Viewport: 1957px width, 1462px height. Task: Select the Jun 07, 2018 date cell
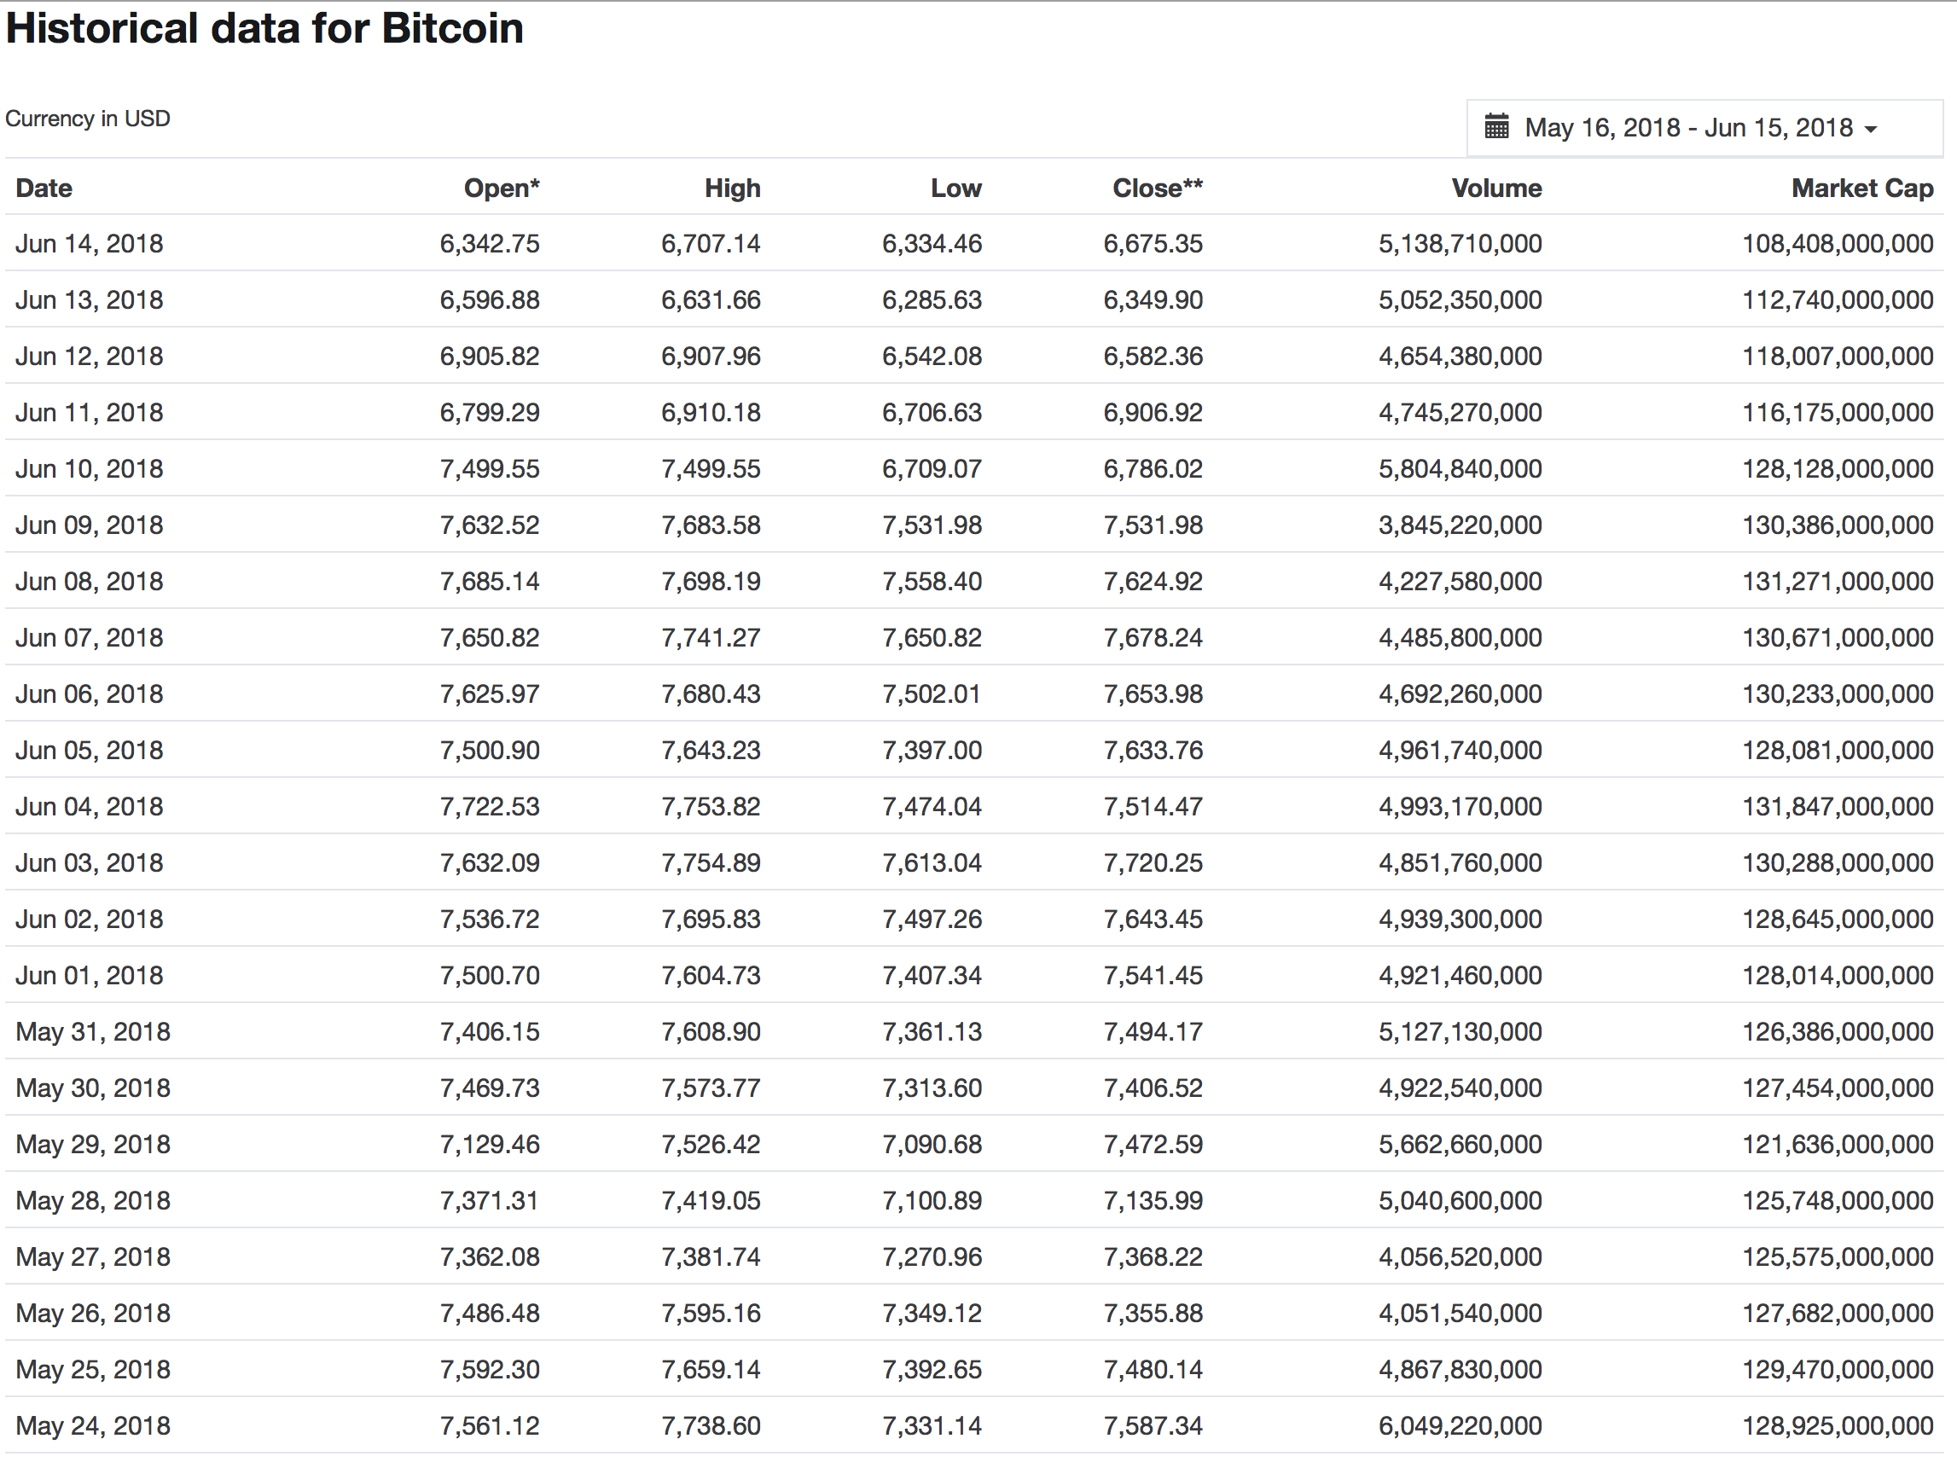point(90,638)
